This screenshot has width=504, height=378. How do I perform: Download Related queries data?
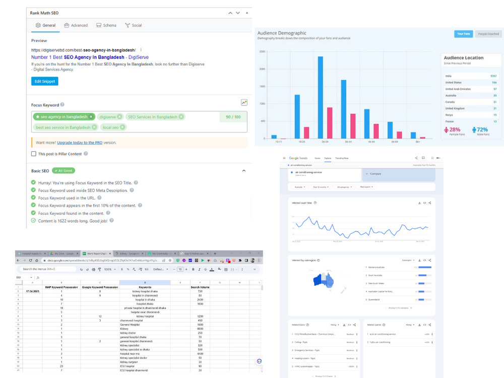coord(419,325)
